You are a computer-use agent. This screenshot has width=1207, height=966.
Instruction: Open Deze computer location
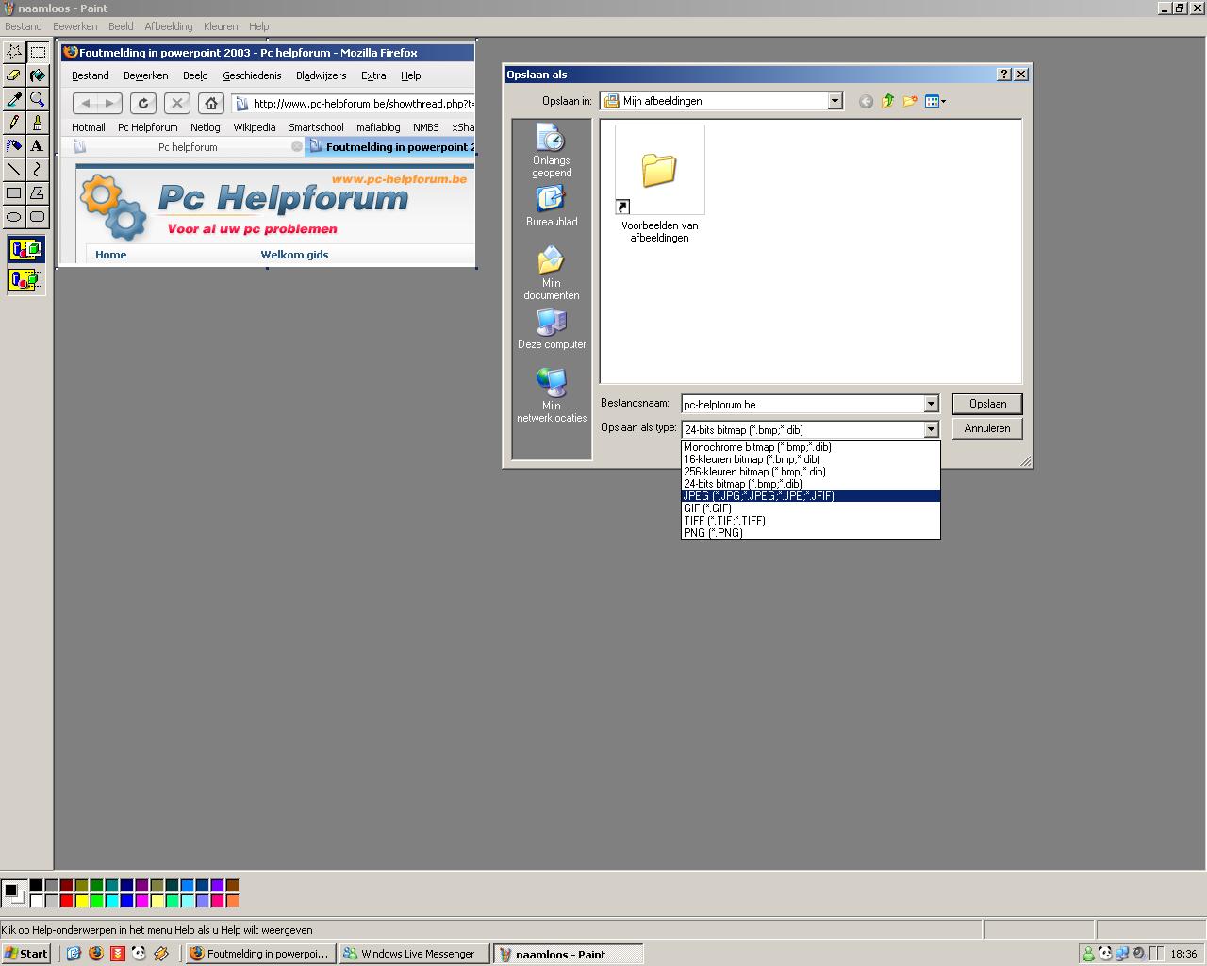pos(552,329)
